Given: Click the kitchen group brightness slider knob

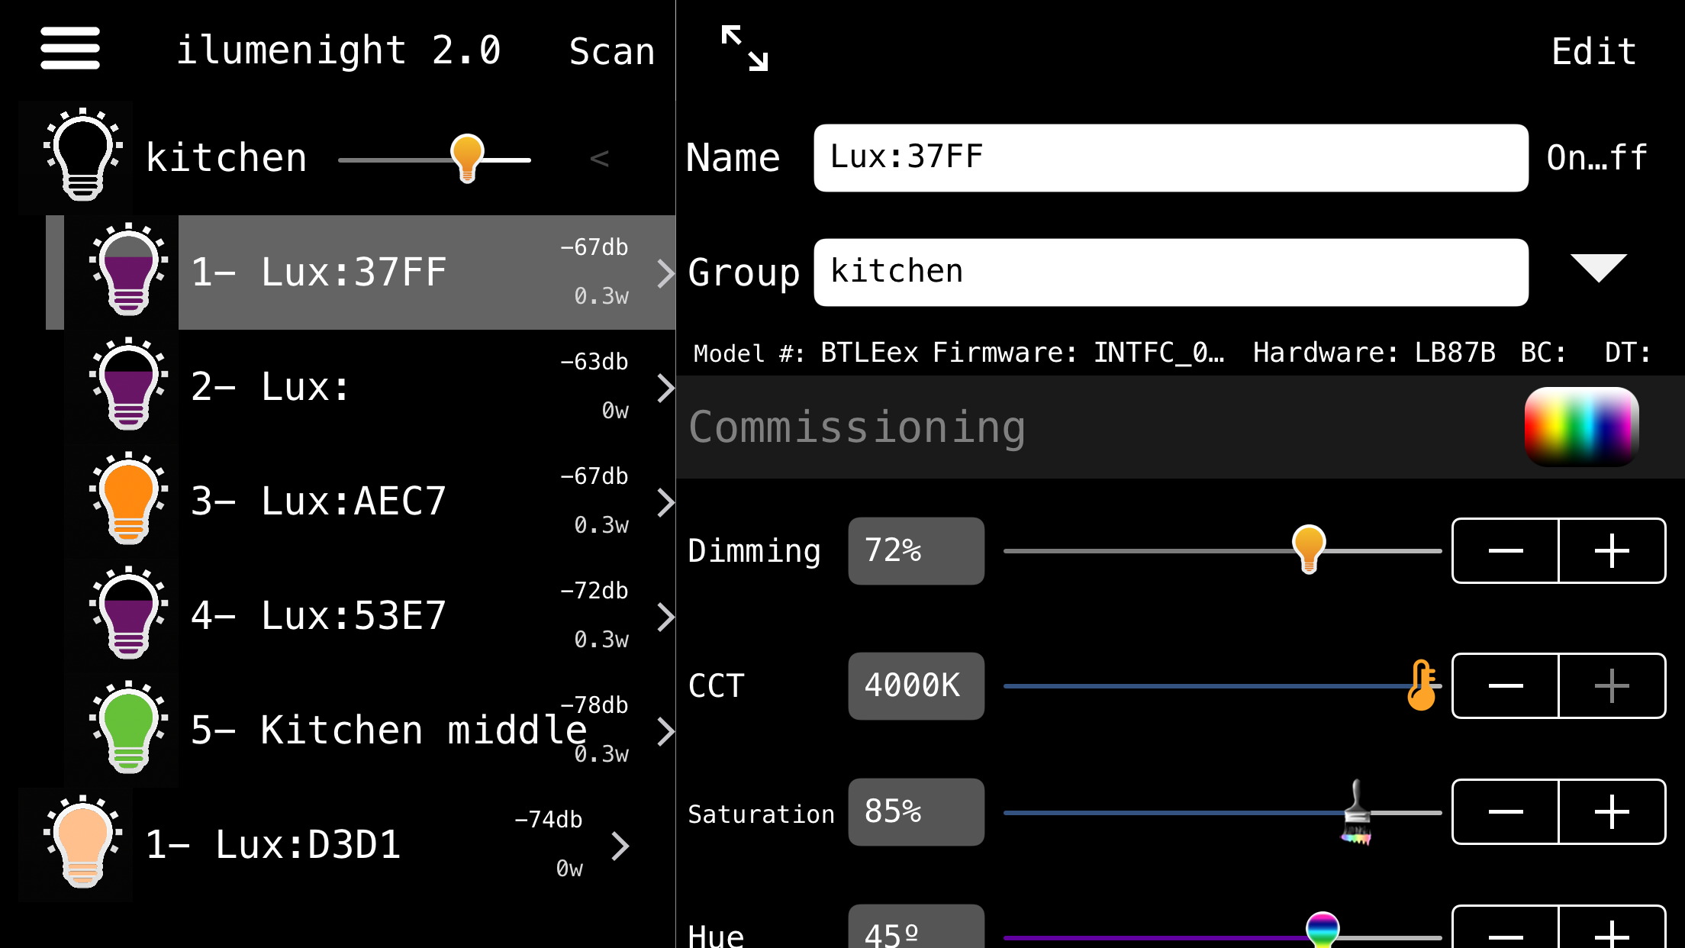Looking at the screenshot, I should (467, 158).
